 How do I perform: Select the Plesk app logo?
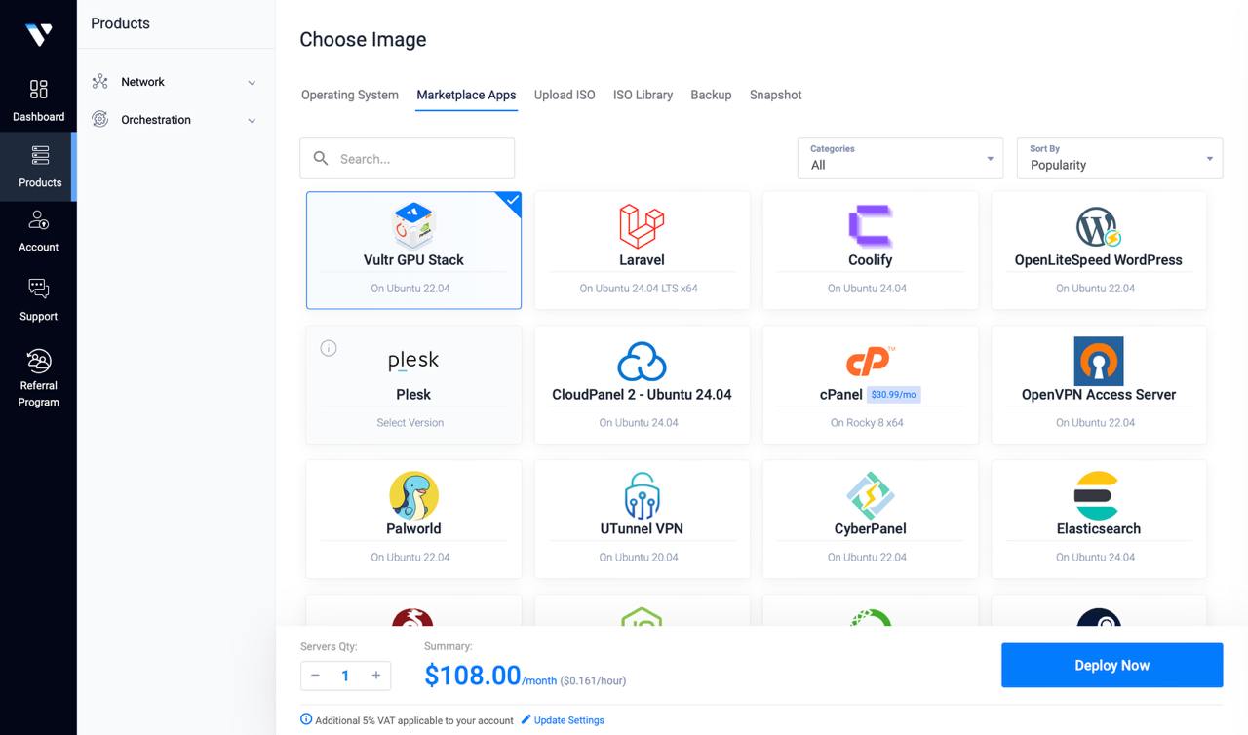click(413, 361)
